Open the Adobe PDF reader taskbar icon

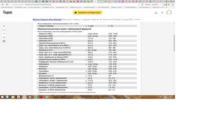[x=41, y=97]
